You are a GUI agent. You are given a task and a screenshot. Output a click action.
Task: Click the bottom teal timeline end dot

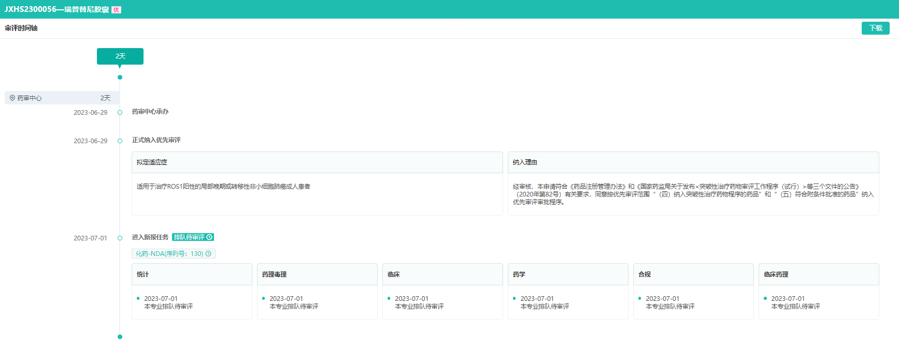(120, 337)
